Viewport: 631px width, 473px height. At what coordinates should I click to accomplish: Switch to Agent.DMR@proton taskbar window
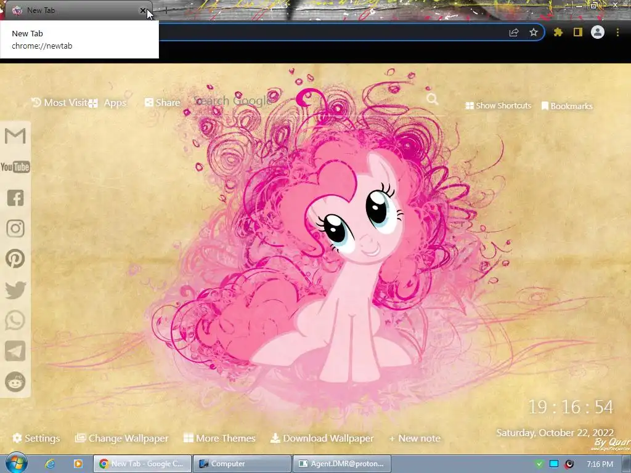pyautogui.click(x=341, y=464)
